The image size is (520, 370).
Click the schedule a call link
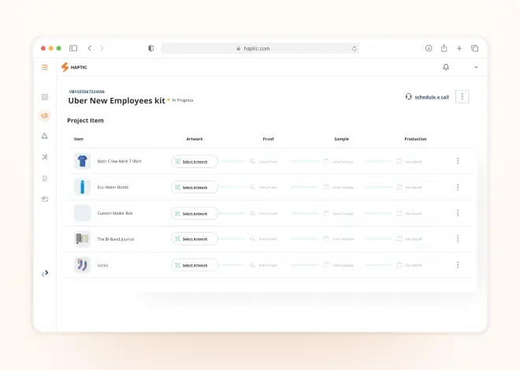pyautogui.click(x=432, y=97)
